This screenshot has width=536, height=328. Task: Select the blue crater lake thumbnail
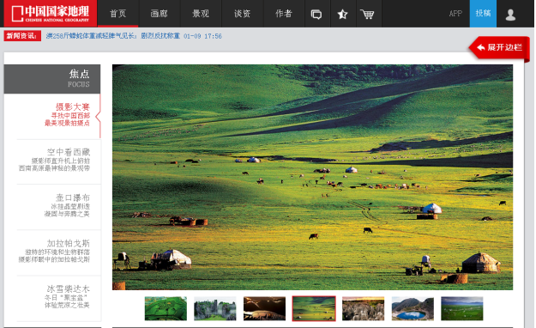coord(413,308)
